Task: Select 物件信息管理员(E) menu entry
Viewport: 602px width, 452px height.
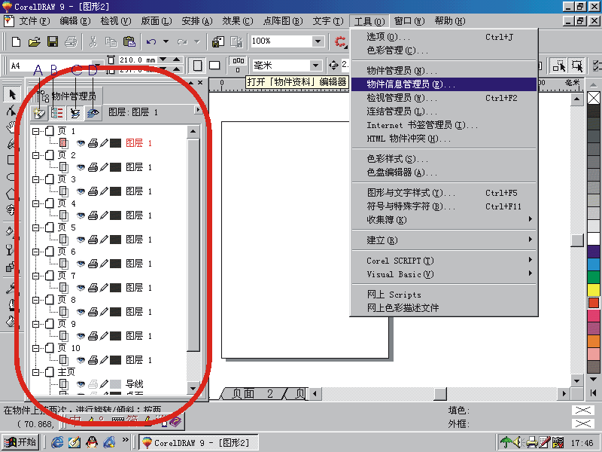Action: 443,84
